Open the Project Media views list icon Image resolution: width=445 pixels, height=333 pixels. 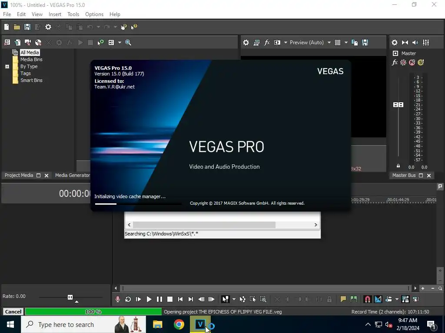pyautogui.click(x=111, y=42)
